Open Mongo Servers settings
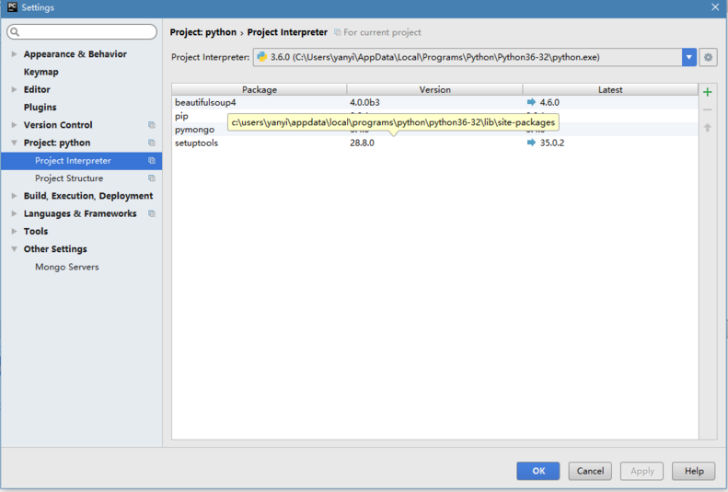This screenshot has height=492, width=728. [67, 267]
